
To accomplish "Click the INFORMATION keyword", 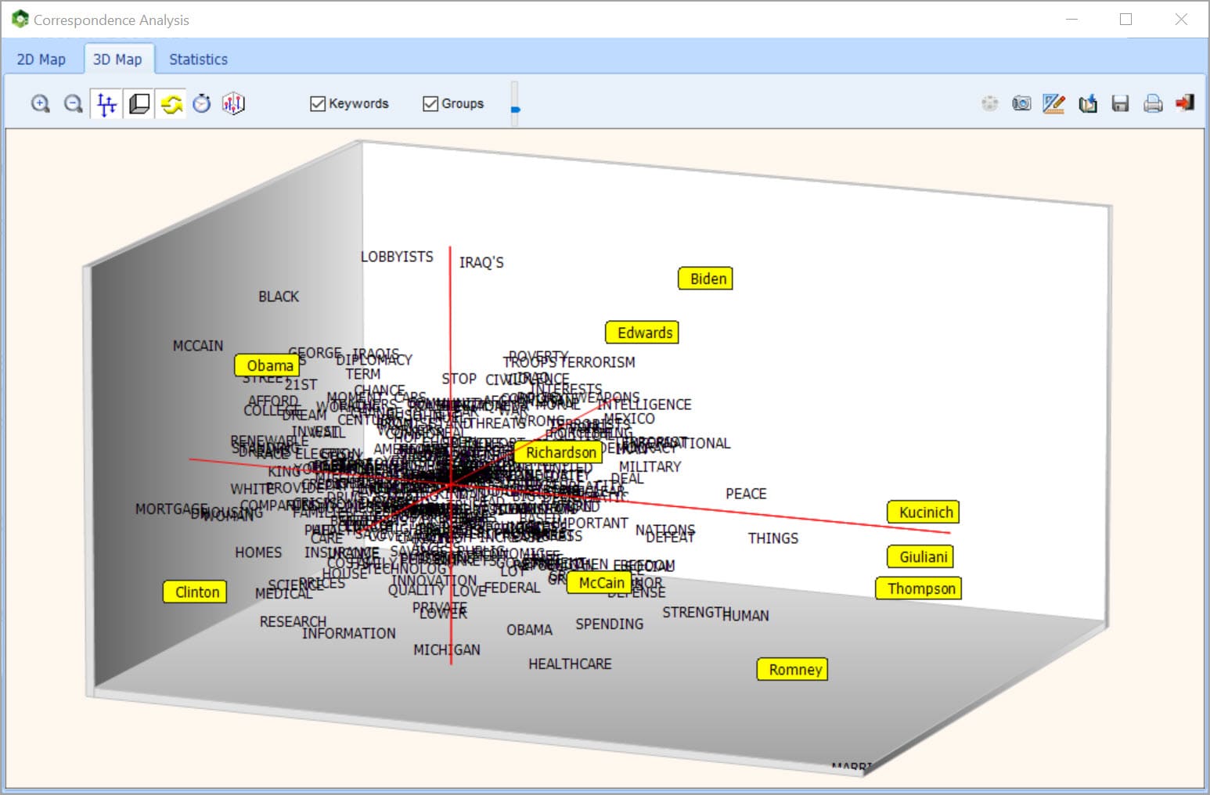I will [349, 634].
